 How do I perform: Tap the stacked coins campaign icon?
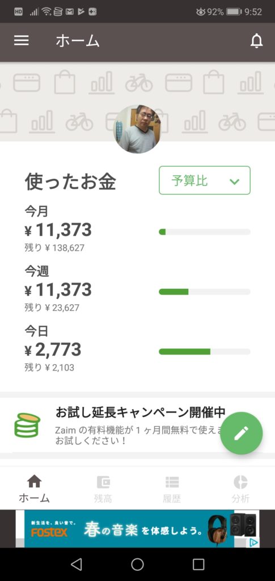pyautogui.click(x=27, y=424)
